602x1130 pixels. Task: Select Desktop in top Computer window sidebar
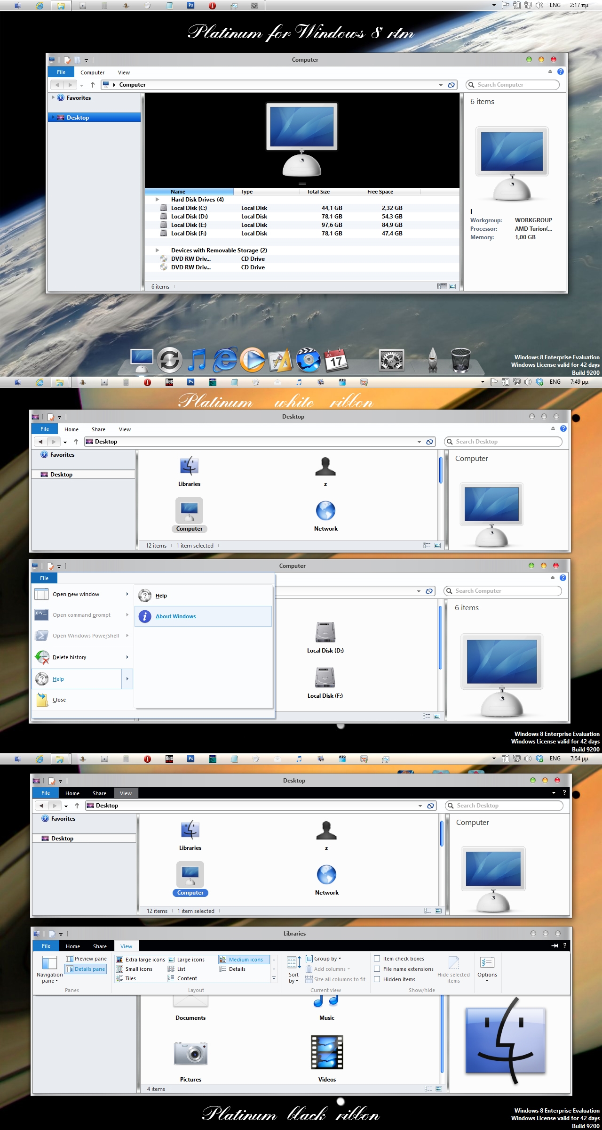coord(94,118)
